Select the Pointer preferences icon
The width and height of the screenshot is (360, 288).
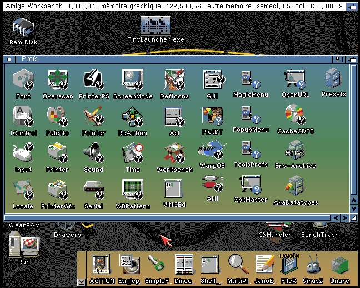point(94,116)
